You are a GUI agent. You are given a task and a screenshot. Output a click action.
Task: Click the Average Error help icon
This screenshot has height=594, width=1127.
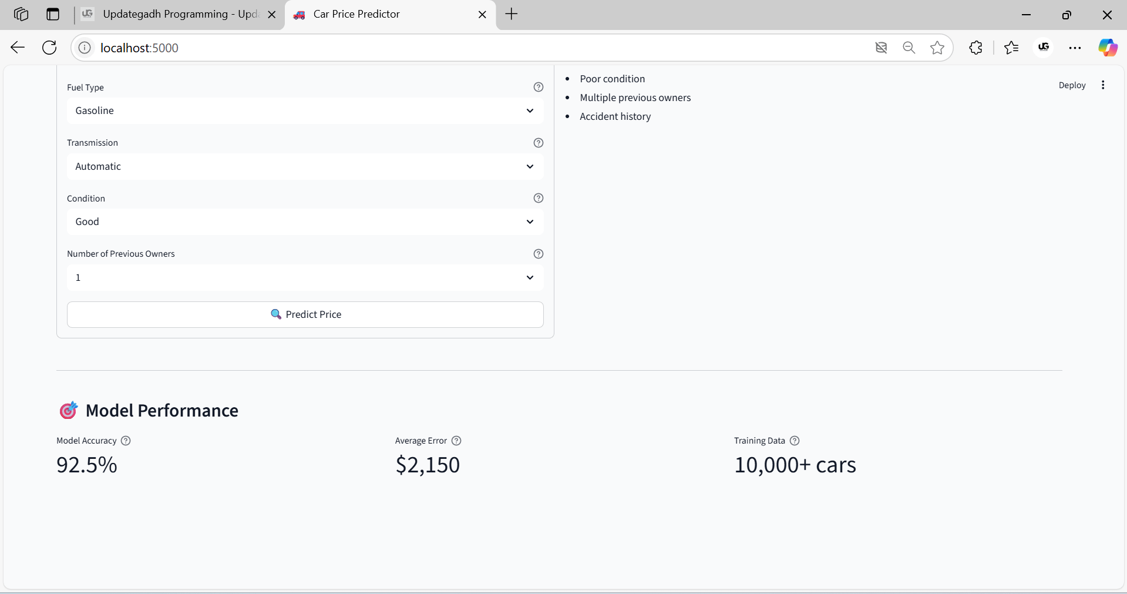pos(456,441)
